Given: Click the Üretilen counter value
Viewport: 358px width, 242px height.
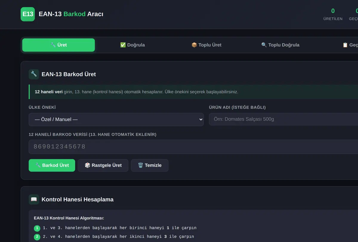Looking at the screenshot, I should pyautogui.click(x=333, y=11).
